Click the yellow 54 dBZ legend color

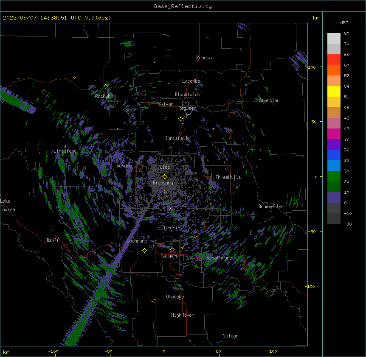334,91
